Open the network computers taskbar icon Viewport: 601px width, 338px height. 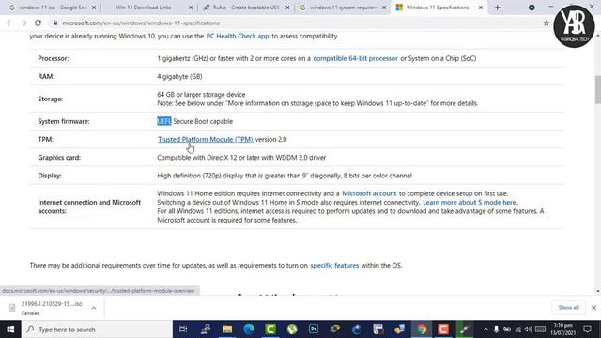pos(205,330)
